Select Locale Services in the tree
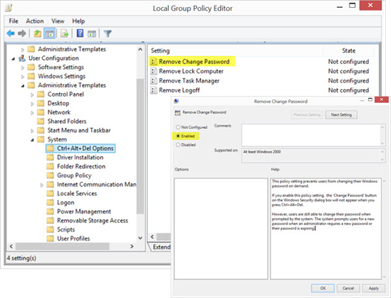 [77, 193]
